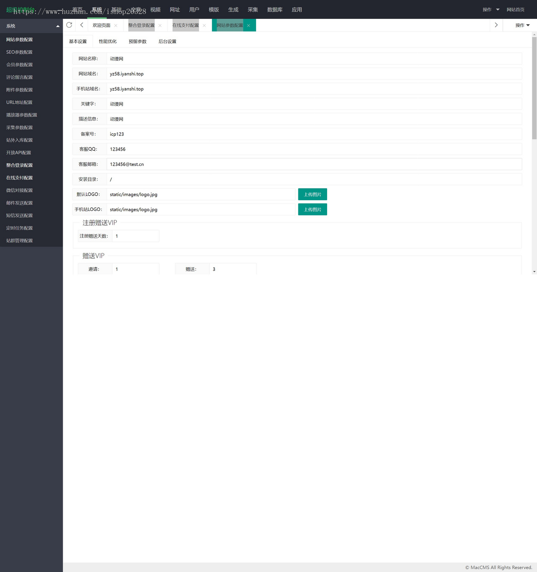Focus the 备案号 input field

click(x=314, y=134)
